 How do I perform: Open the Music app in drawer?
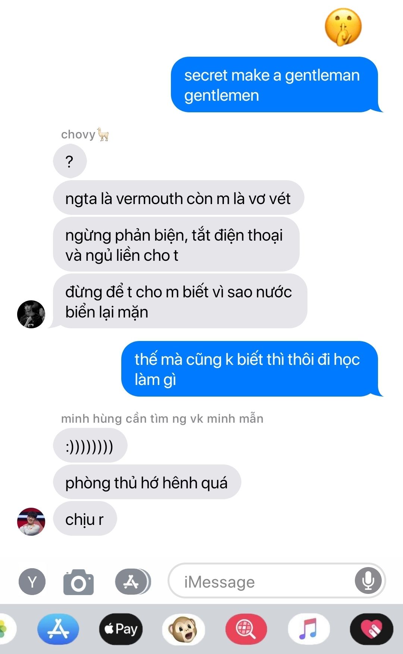pyautogui.click(x=309, y=629)
